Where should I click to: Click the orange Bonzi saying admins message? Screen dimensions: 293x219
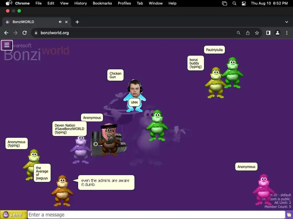pos(62,191)
